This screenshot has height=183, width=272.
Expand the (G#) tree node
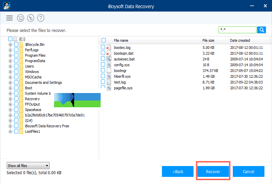(10, 121)
